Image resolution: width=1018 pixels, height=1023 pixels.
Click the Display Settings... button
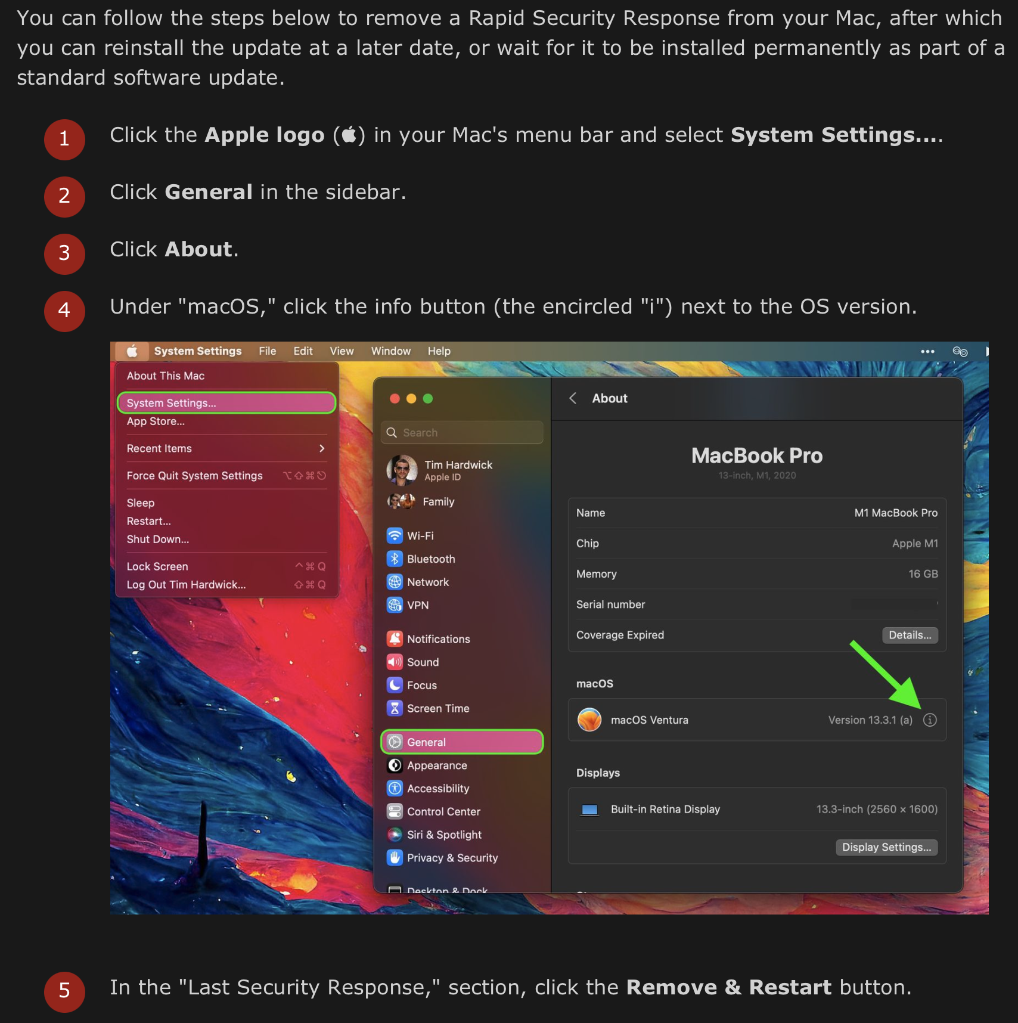click(x=886, y=847)
